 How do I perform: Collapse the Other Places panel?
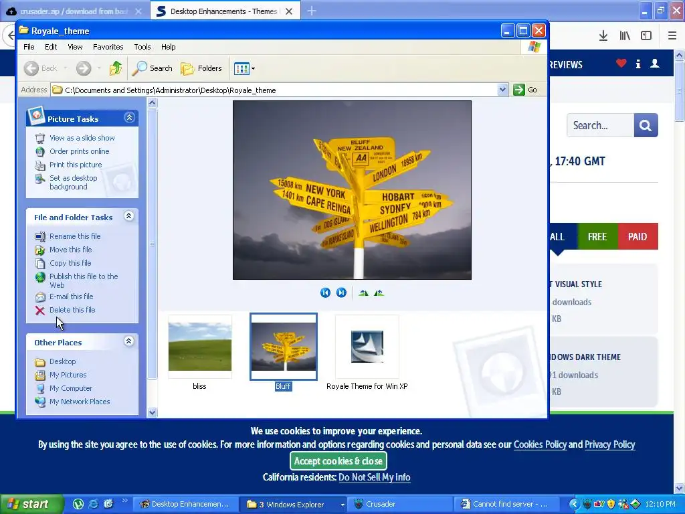click(129, 341)
